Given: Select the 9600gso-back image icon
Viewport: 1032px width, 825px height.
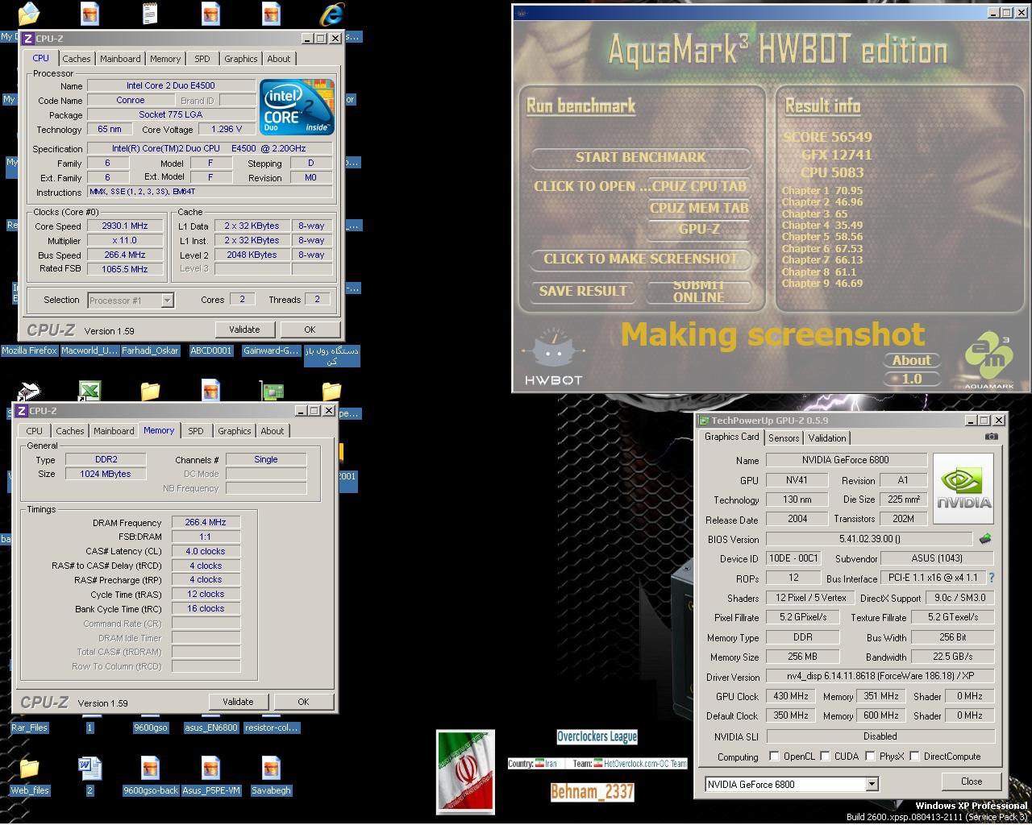Looking at the screenshot, I should click(150, 768).
